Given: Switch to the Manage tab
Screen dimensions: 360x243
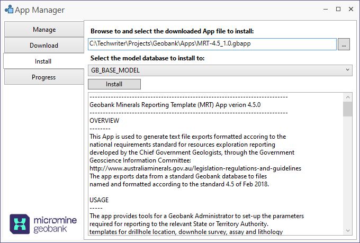Looking at the screenshot, I should click(43, 30).
